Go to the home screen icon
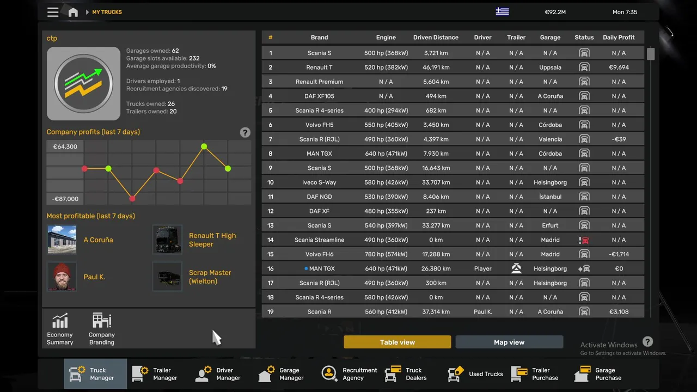 73,12
